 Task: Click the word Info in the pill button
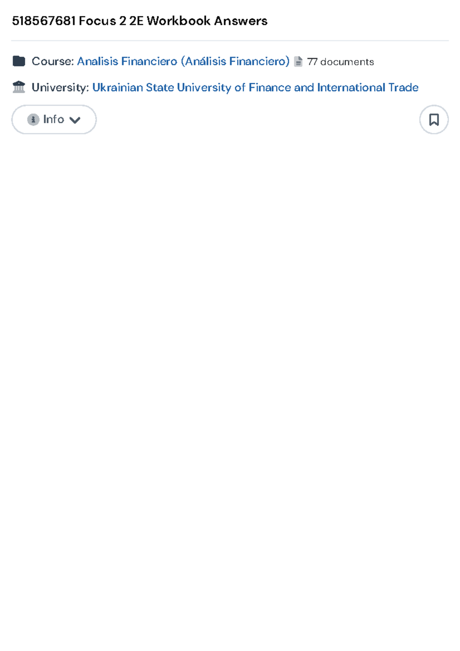54,119
